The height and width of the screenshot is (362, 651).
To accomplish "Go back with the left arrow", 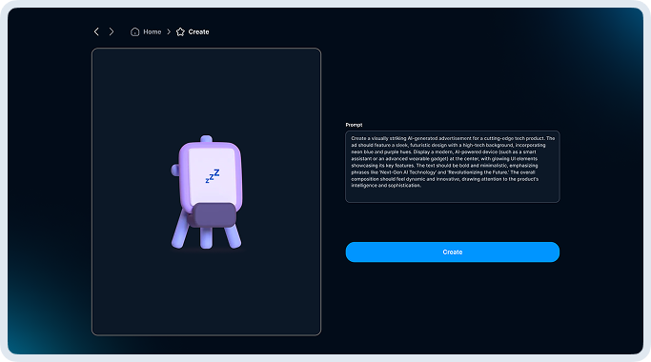I will tap(96, 31).
